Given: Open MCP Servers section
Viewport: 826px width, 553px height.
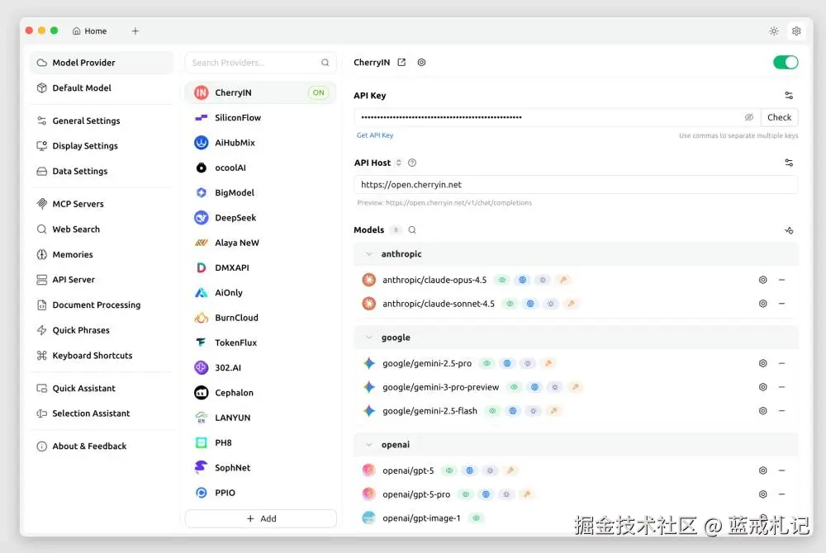Looking at the screenshot, I should pos(102,204).
